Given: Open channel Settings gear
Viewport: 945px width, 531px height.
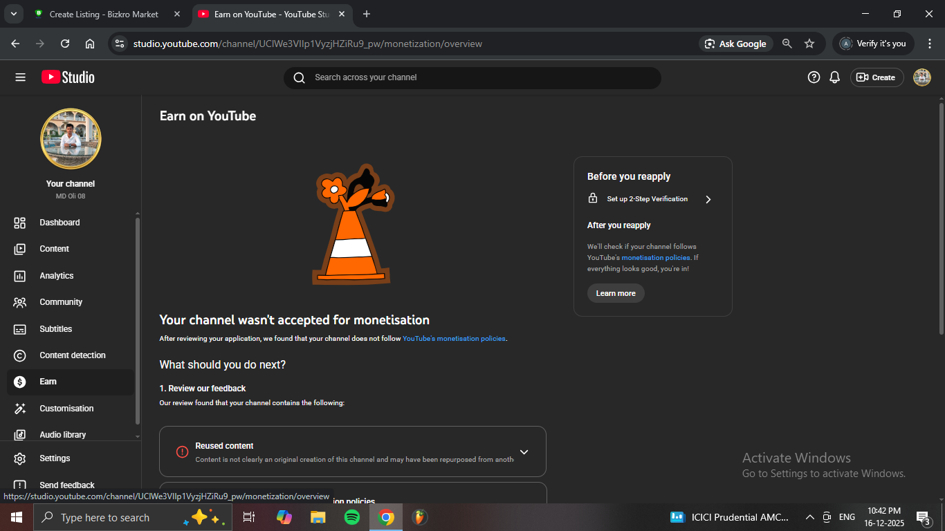Looking at the screenshot, I should 55,458.
